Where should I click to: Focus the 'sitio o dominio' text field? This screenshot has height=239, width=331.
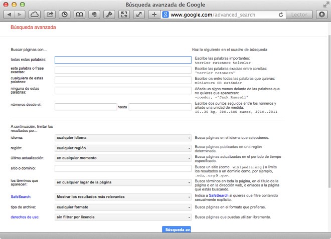[123, 168]
